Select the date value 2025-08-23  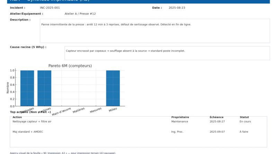click(177, 8)
